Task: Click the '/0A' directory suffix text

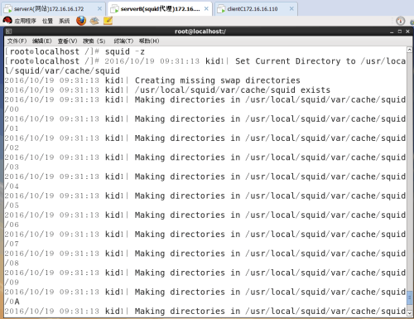Action: [12, 302]
